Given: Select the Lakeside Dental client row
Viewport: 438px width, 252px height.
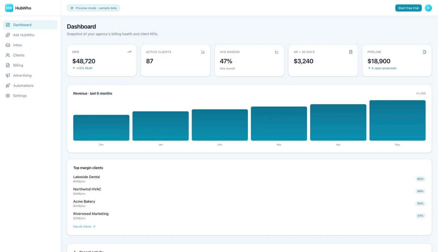Looking at the screenshot, I should pos(249,179).
